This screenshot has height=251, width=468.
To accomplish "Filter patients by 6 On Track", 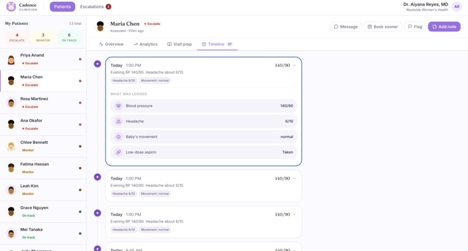I will [69, 37].
